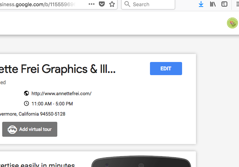239x167 pixels.
Task: Click the Add virtual tour button
Action: point(30,129)
